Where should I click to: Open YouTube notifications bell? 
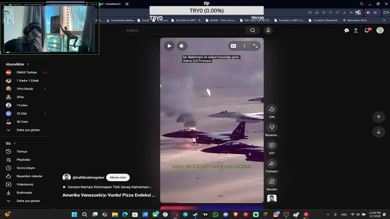[x=367, y=30]
